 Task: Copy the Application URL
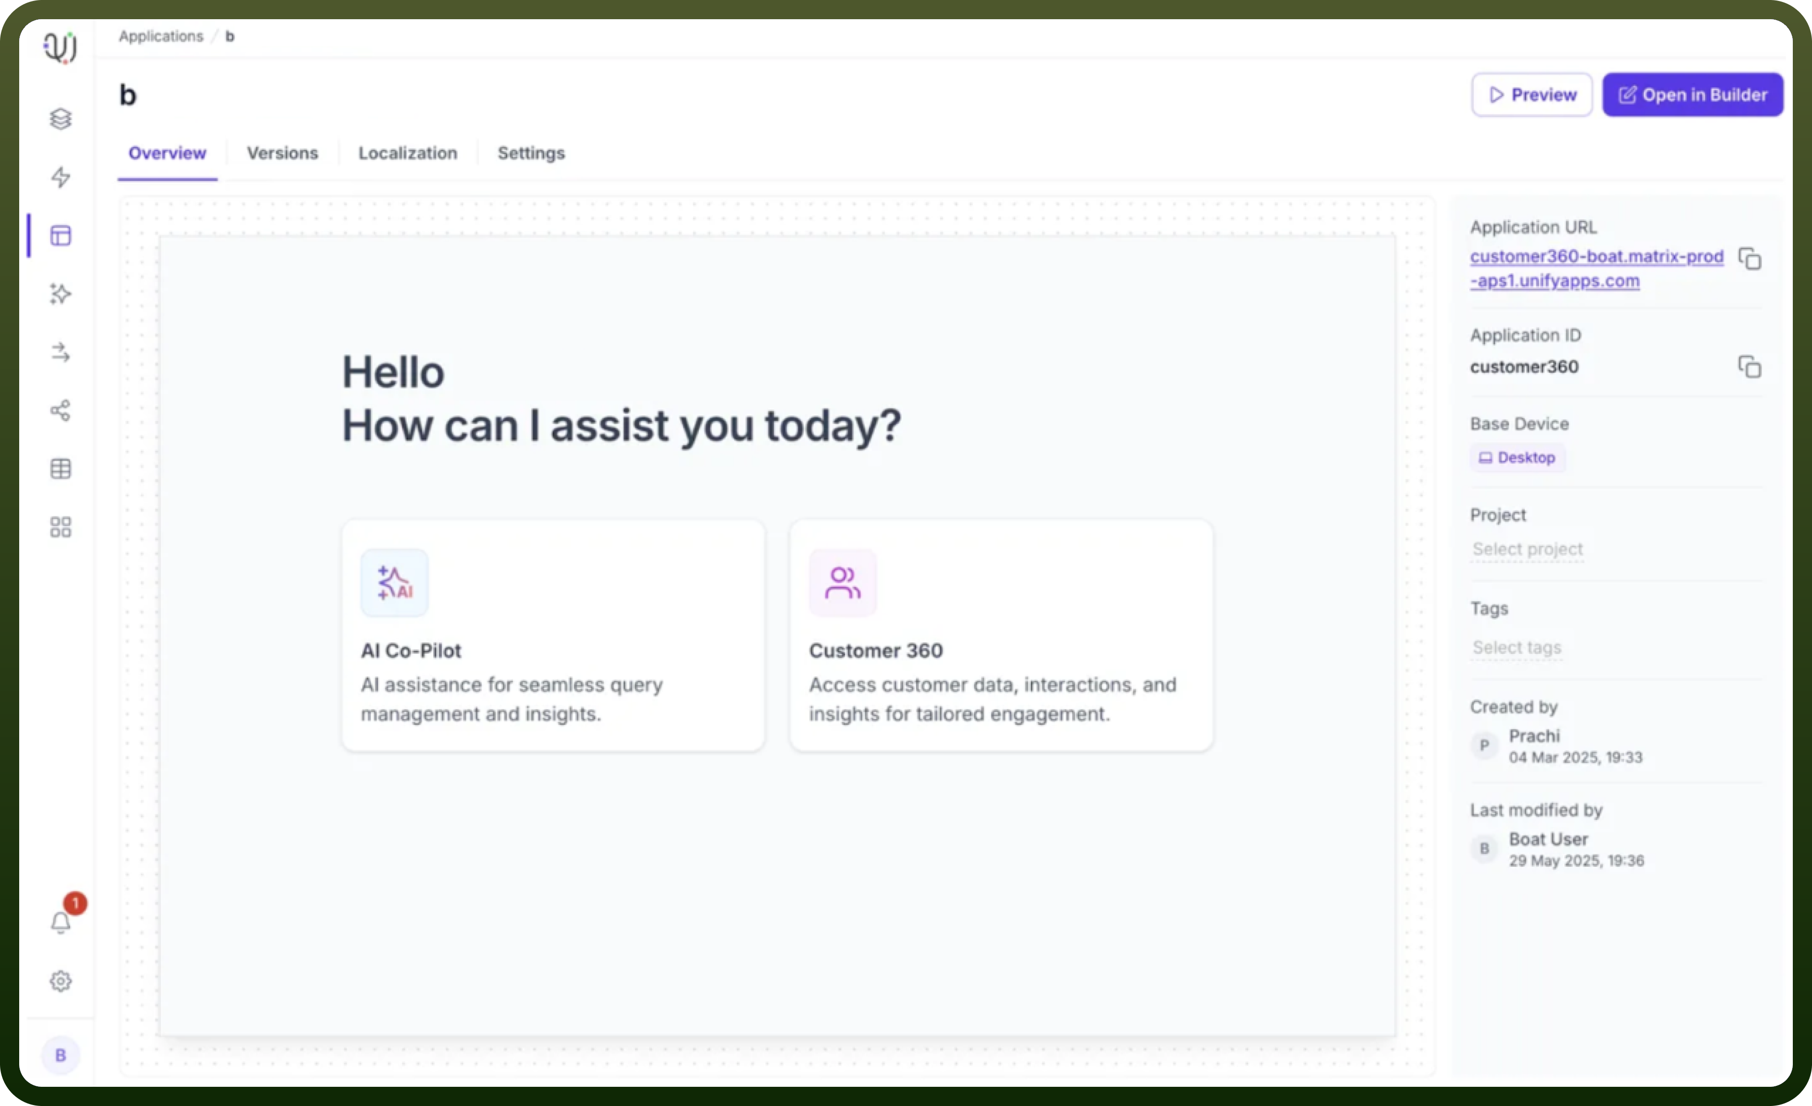pos(1750,259)
